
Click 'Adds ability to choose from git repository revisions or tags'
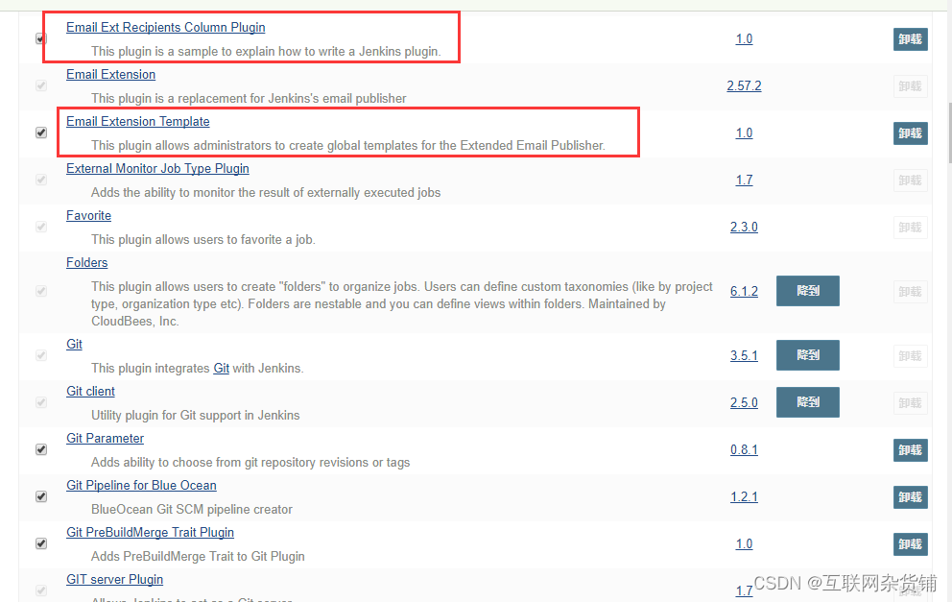(x=250, y=462)
